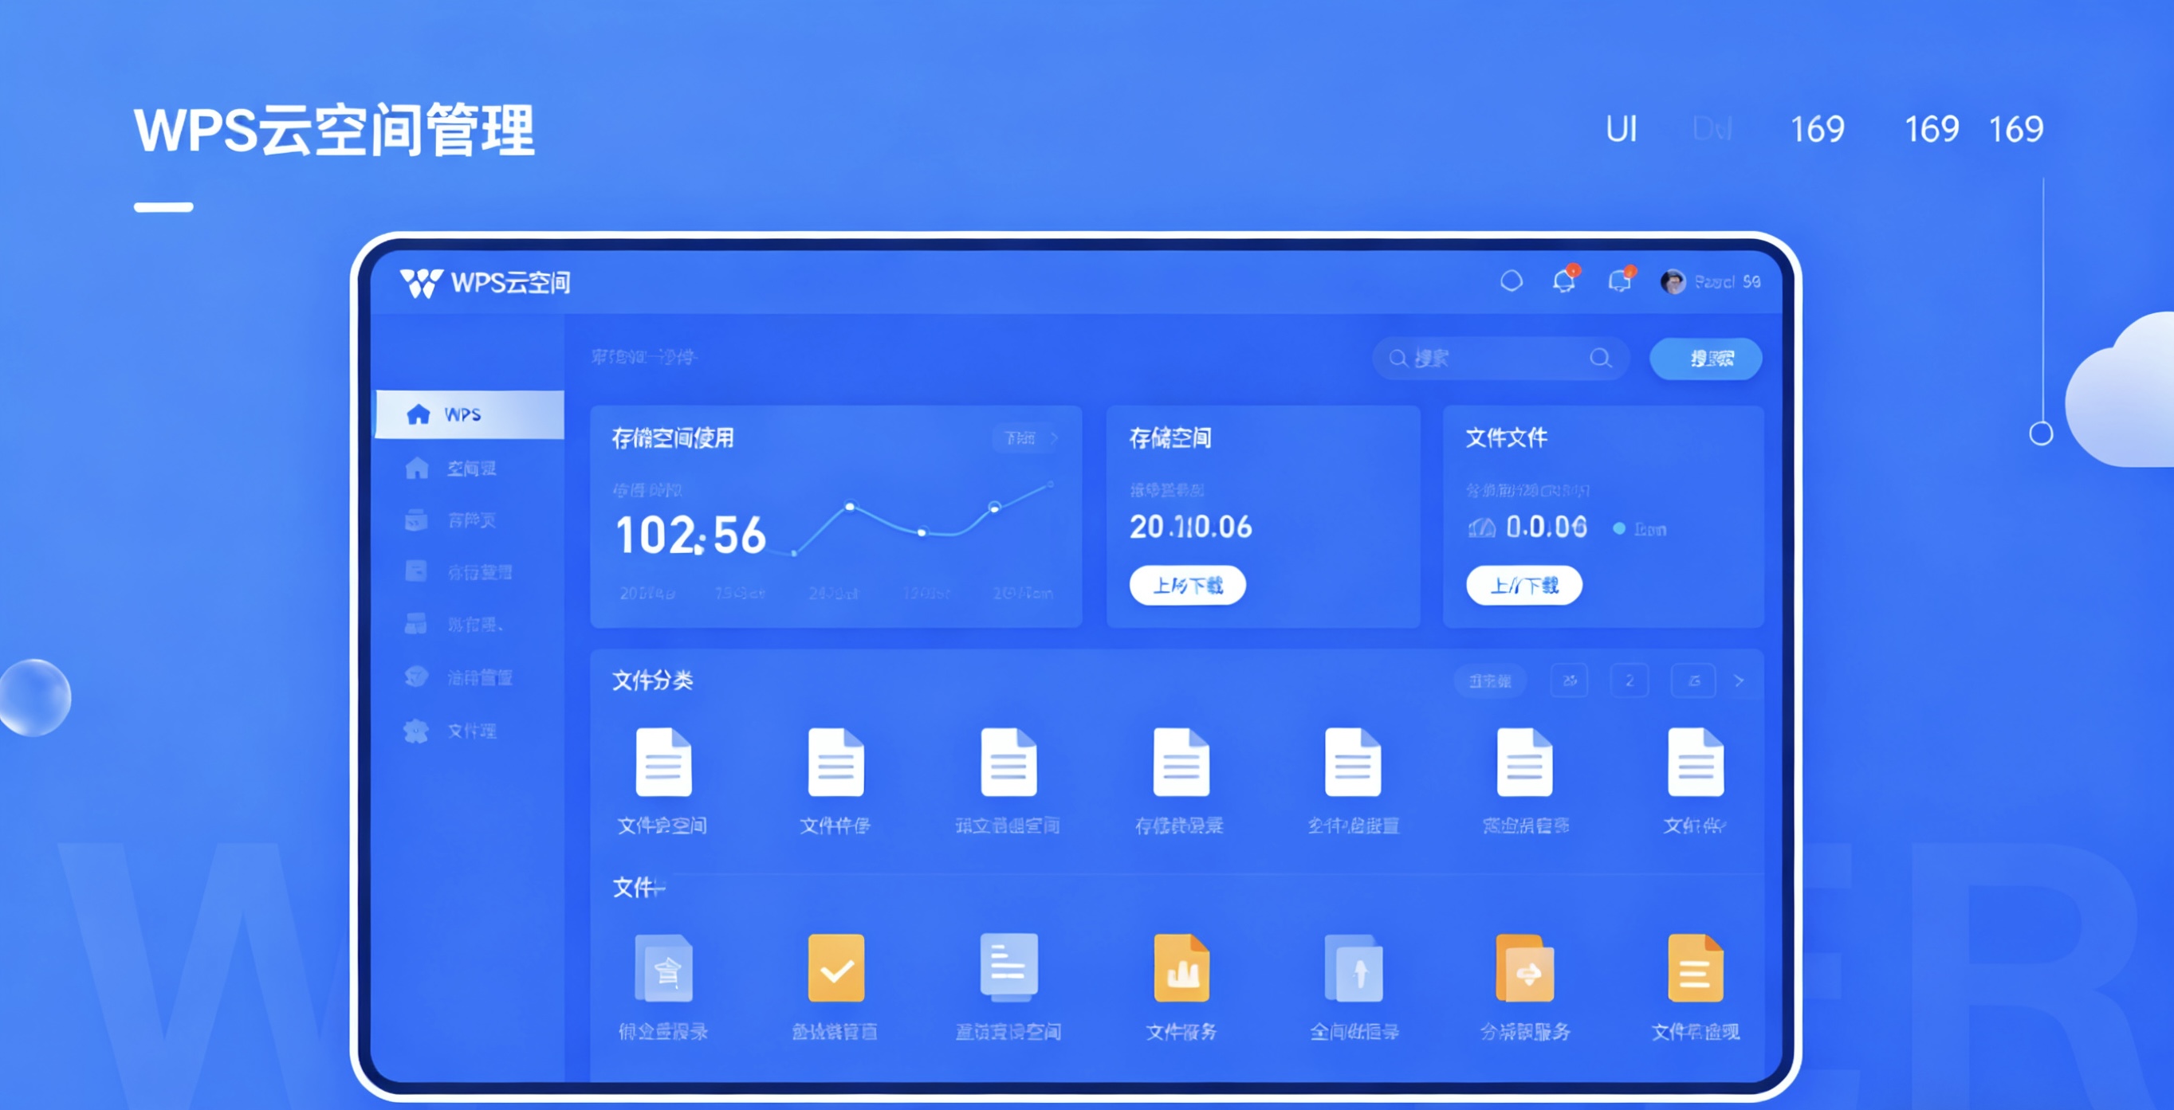Open the orange bar chart 文件服务 icon
This screenshot has width=2174, height=1110.
point(1181,968)
